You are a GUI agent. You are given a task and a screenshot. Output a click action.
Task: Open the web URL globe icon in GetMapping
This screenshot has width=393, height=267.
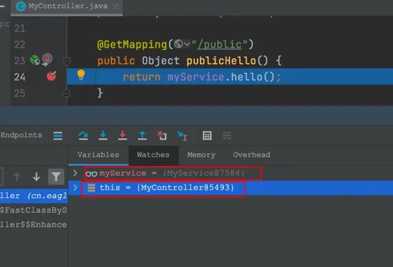click(179, 44)
